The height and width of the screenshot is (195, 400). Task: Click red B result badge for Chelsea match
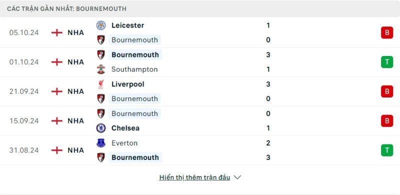(x=387, y=120)
